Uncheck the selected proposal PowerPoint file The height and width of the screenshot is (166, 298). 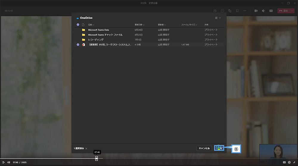[78, 45]
